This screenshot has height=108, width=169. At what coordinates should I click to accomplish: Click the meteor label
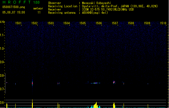[38, 8]
